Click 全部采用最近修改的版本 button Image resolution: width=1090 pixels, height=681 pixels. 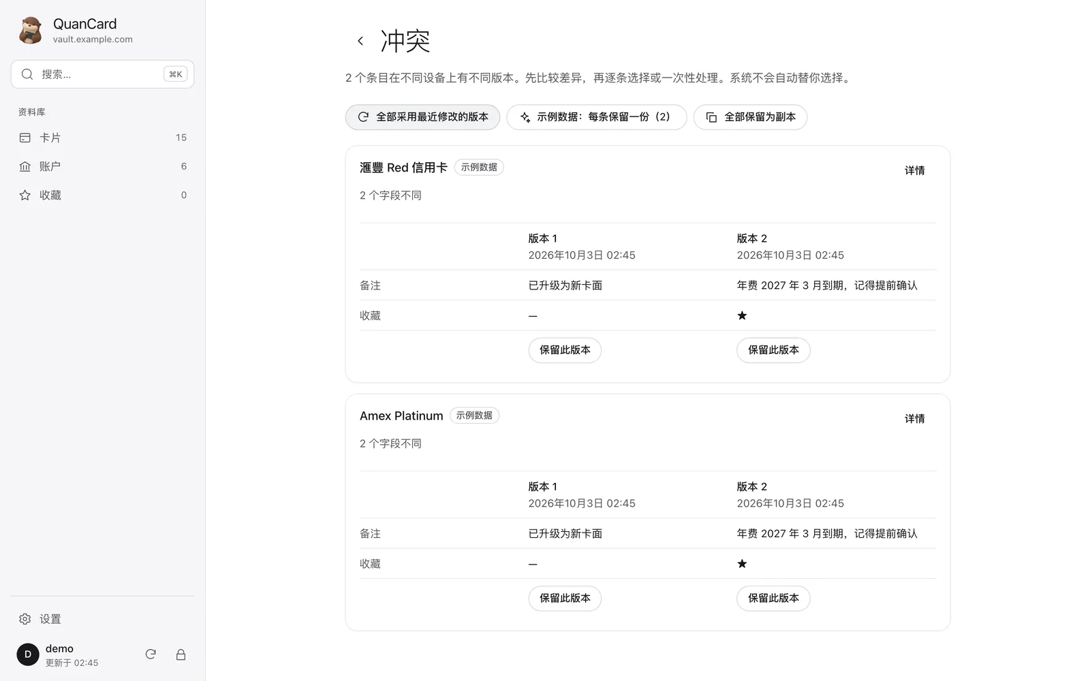[x=422, y=117]
